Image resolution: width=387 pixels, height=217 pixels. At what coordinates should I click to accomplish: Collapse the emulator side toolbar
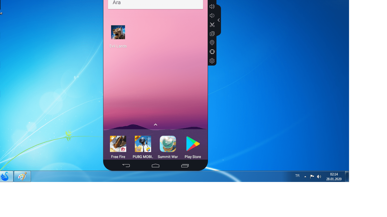pos(218,20)
